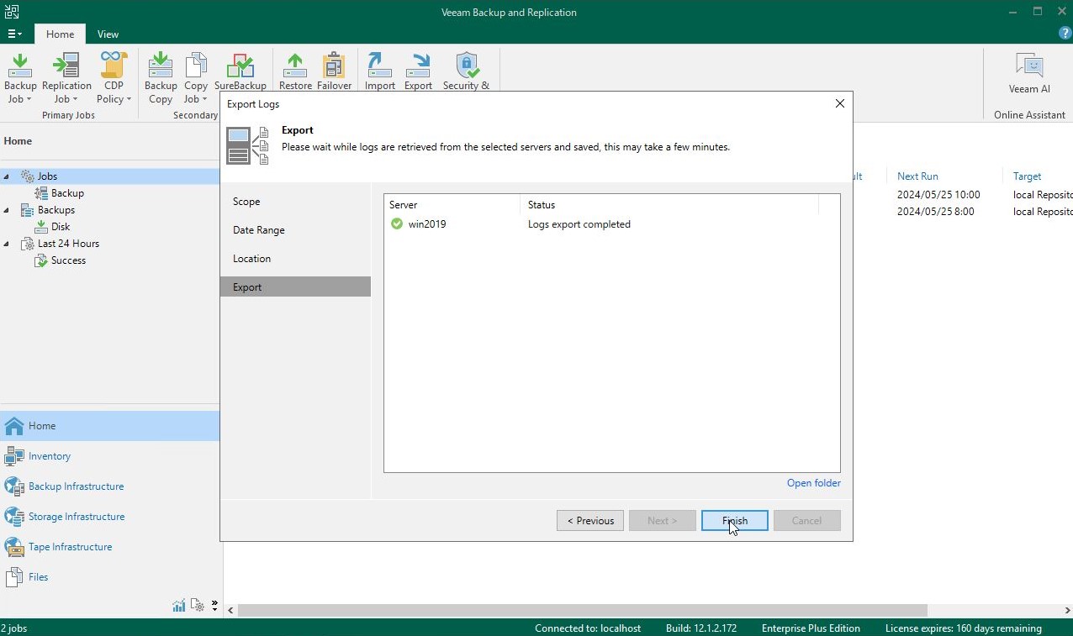Click the horizontal scrollbar thumb
The image size is (1073, 636).
582,611
